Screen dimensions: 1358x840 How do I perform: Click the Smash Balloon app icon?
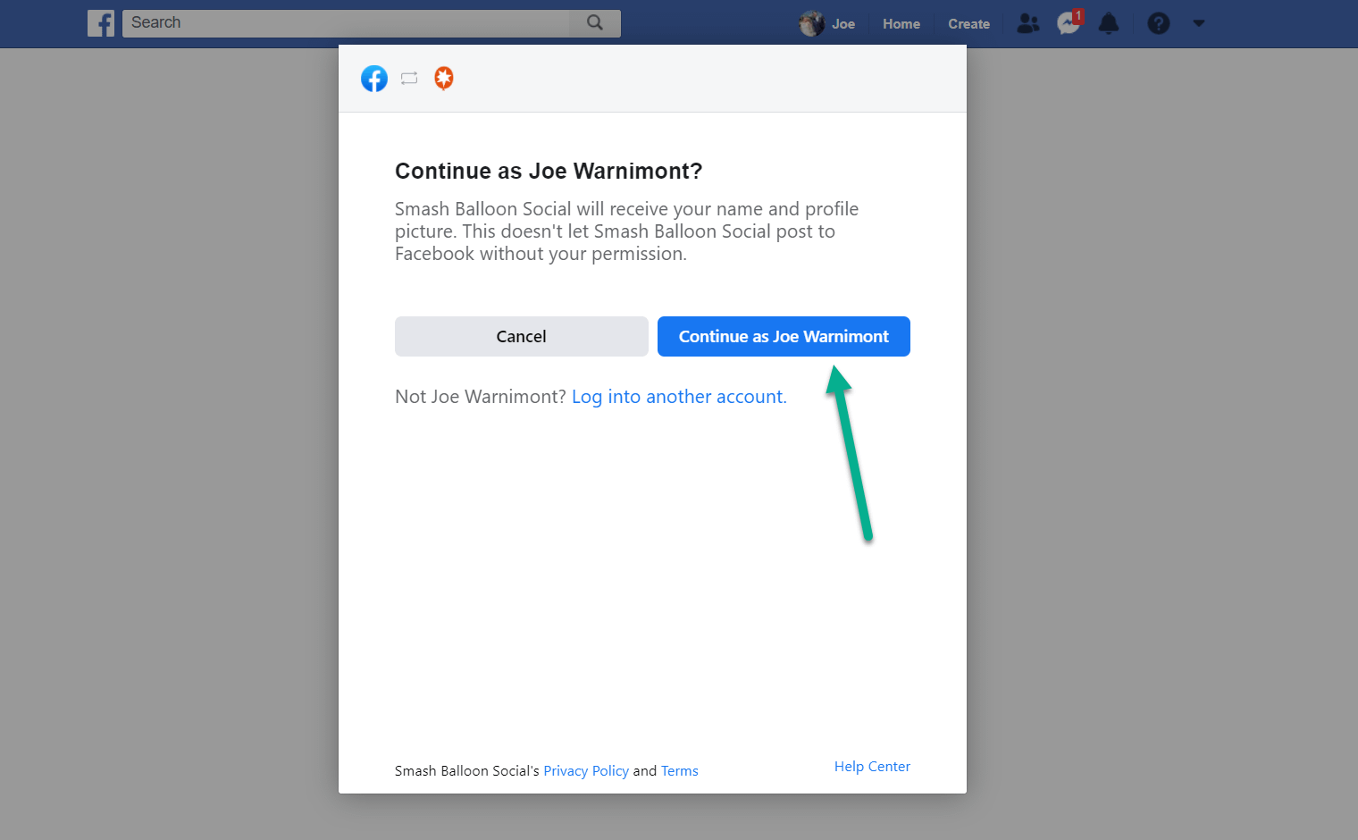[x=444, y=78]
